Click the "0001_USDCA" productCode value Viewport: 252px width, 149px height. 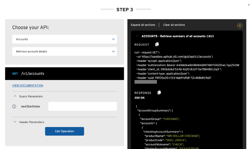(x=176, y=140)
